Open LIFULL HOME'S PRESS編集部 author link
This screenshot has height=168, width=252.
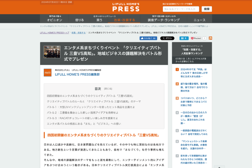pyautogui.click(x=77, y=74)
